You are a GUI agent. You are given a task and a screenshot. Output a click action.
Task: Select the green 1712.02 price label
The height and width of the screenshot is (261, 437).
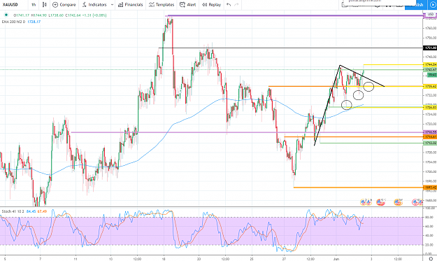(x=430, y=143)
